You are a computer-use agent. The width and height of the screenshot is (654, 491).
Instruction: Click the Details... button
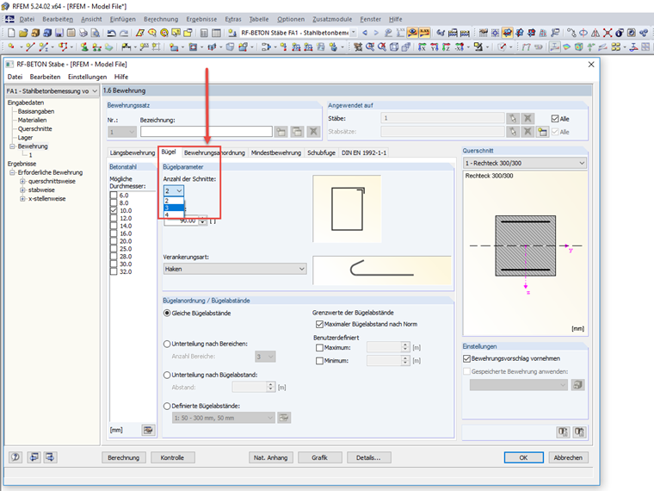pos(368,457)
